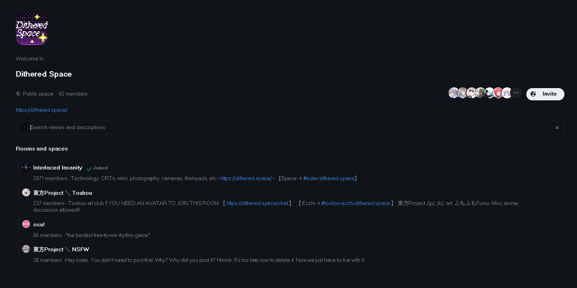Click the "Welcome to" text

(30, 59)
